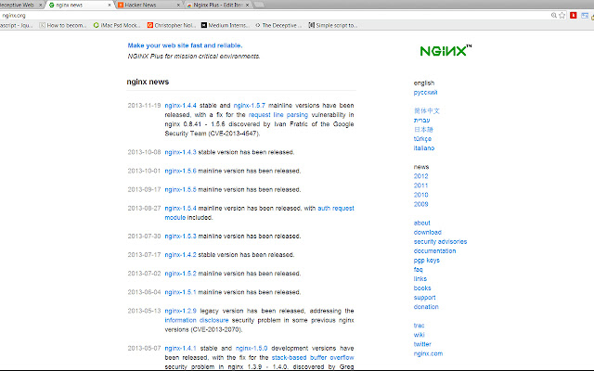Open the Christopher Nol... bookmark
The height and width of the screenshot is (371, 594).
171,25
